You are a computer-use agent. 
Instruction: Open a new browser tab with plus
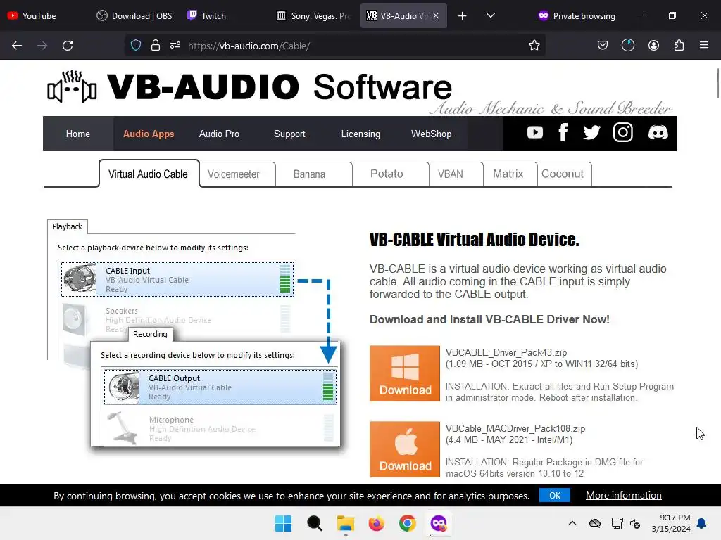coord(462,16)
